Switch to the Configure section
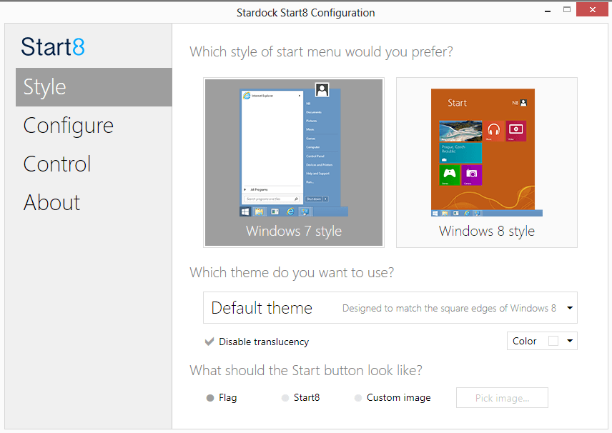This screenshot has height=433, width=612. 68,125
